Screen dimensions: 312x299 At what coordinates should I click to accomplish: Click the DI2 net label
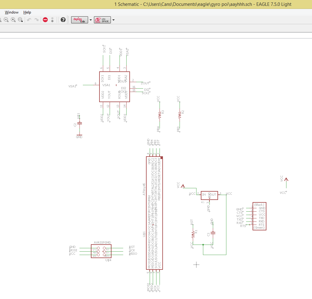(x=147, y=90)
